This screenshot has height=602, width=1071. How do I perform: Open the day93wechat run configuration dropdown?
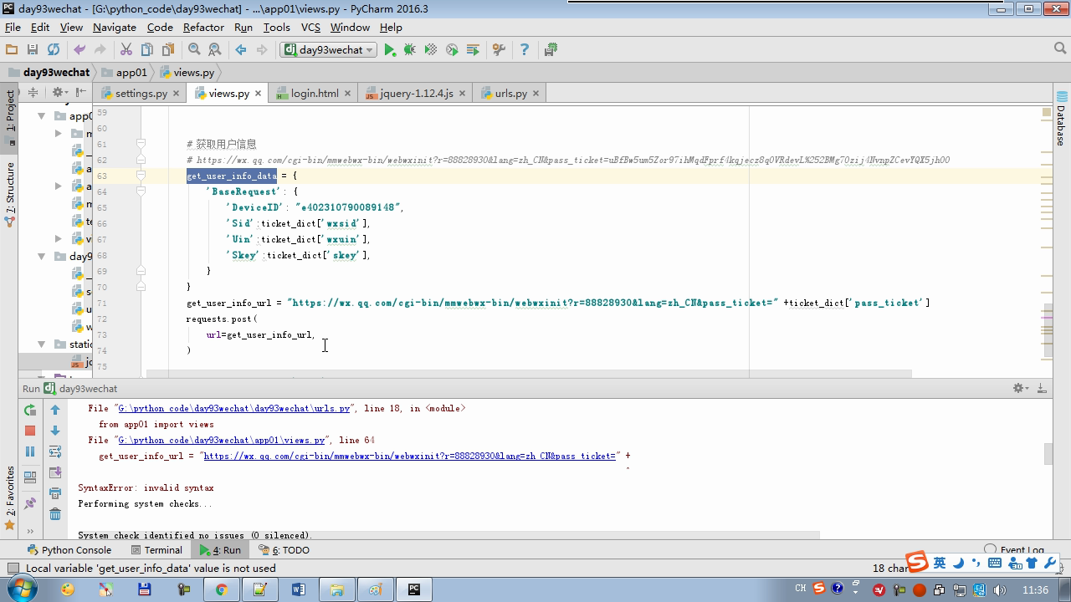330,50
